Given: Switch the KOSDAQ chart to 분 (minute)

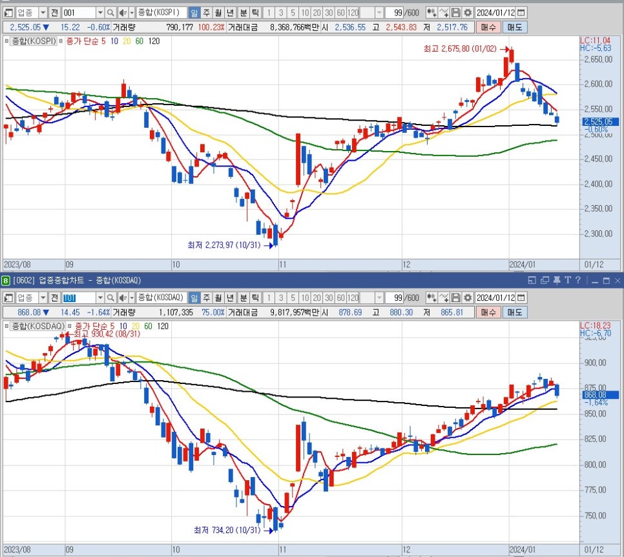Looking at the screenshot, I should 243,298.
